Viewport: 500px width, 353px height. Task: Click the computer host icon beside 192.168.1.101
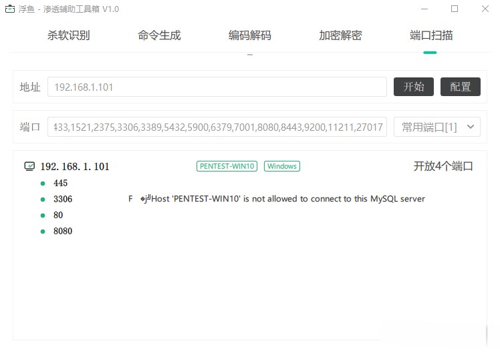tap(29, 166)
